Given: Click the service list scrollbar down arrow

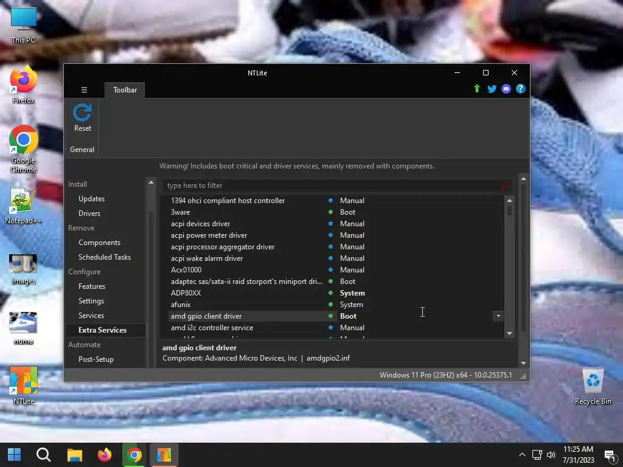Looking at the screenshot, I should pyautogui.click(x=509, y=334).
